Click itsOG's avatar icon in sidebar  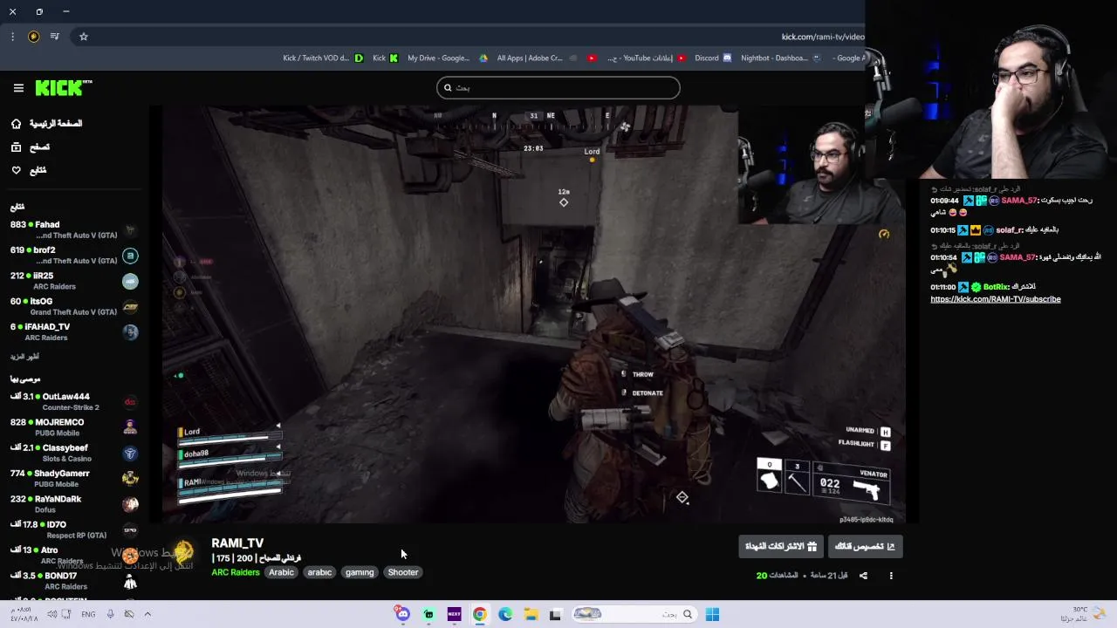[130, 306]
